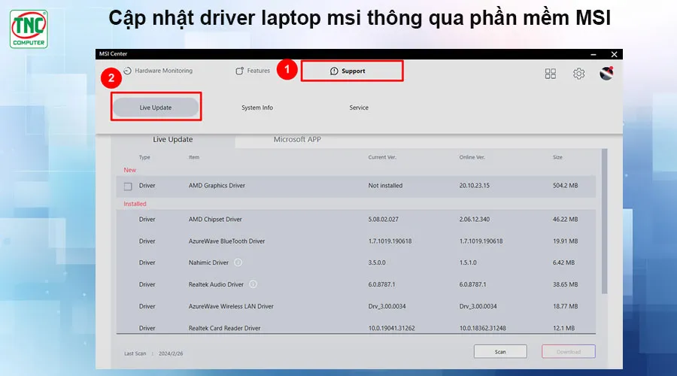Open the Hardware Monitoring tab

click(x=158, y=71)
